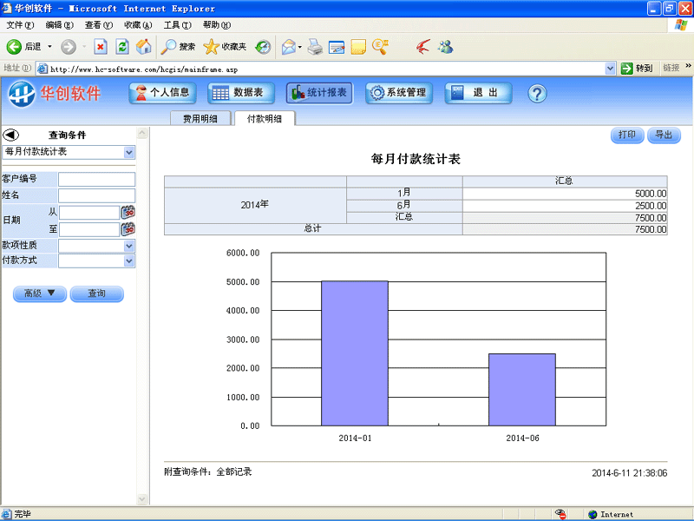Click the help question mark icon
Image resolution: width=694 pixels, height=521 pixels.
537,94
